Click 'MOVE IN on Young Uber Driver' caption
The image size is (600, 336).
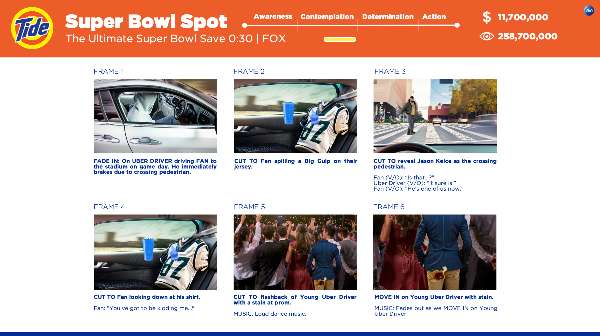click(x=434, y=297)
